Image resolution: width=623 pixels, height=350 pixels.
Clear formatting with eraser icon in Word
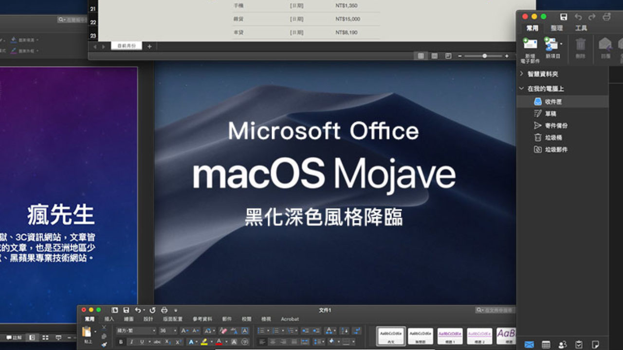click(x=223, y=331)
